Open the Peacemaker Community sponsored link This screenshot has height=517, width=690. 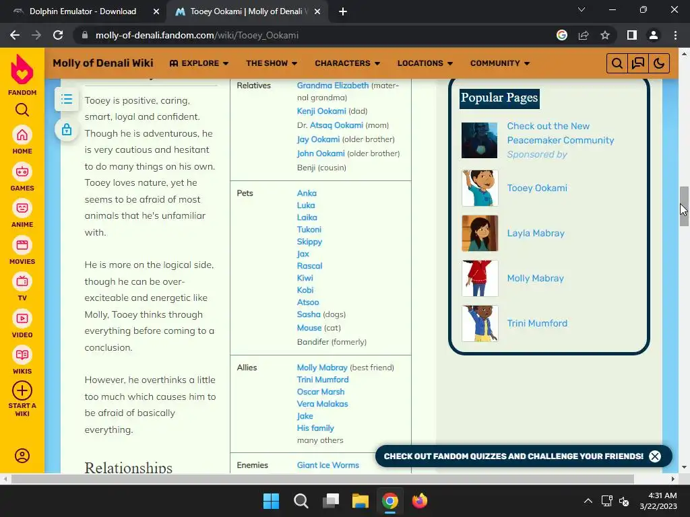[560, 133]
